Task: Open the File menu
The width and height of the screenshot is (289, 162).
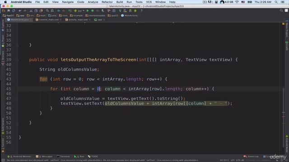Action: pos(37,2)
